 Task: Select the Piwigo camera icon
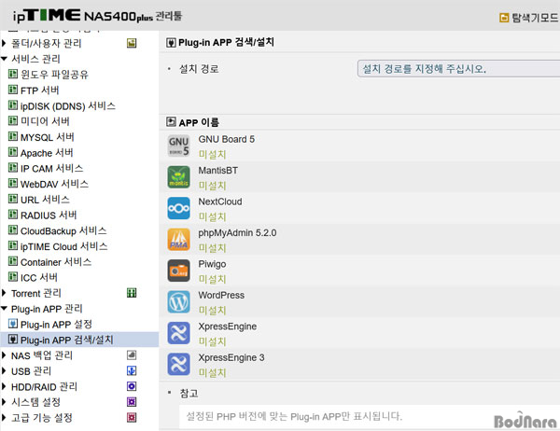coord(178,271)
